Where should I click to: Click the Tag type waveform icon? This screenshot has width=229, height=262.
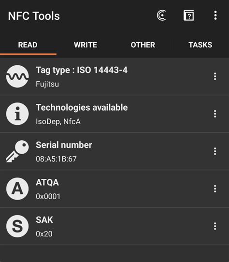pyautogui.click(x=17, y=76)
